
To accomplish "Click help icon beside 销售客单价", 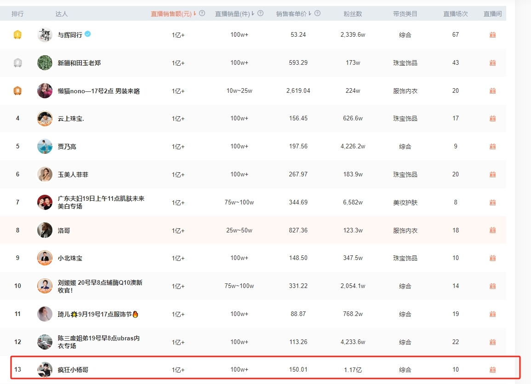I will point(317,13).
